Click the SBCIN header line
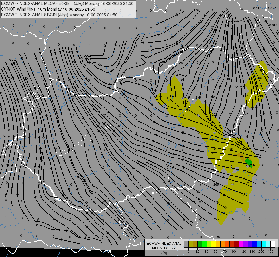The width and height of the screenshot is (279, 257). pyautogui.click(x=59, y=15)
